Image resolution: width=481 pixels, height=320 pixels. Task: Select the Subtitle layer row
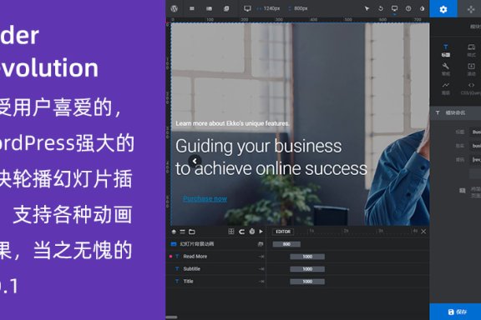pos(216,269)
